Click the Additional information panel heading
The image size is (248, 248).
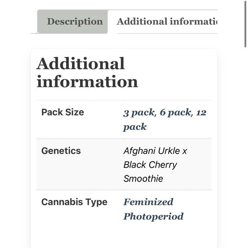87,73
